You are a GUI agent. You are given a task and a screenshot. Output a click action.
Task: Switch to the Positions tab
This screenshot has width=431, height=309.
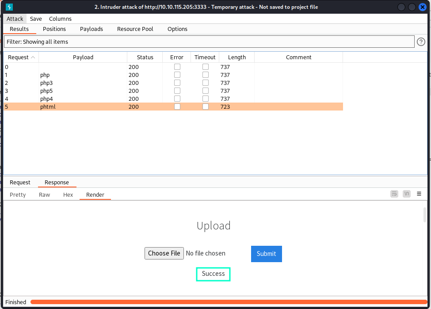point(54,29)
